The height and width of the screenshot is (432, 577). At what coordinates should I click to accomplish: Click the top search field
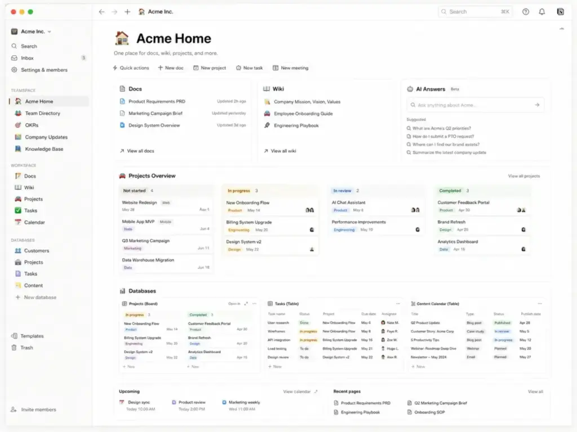tap(475, 12)
